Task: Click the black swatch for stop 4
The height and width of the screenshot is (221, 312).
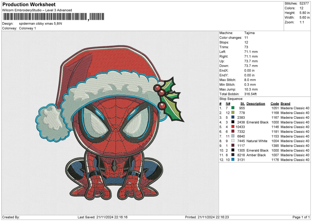Action: coord(233,122)
